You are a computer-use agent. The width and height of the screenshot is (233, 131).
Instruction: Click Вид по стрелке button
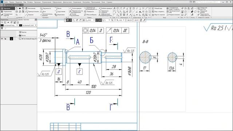click(x=158, y=15)
